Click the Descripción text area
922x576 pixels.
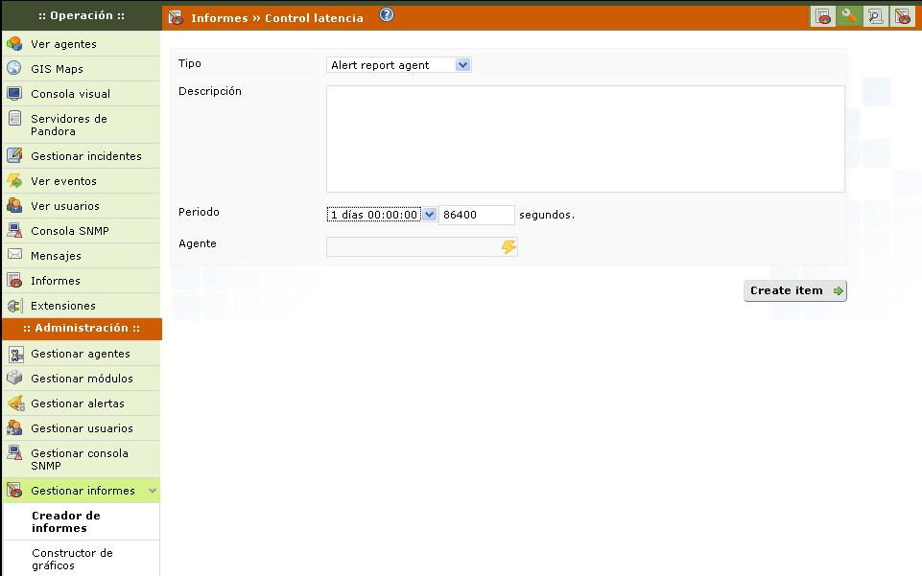[585, 139]
